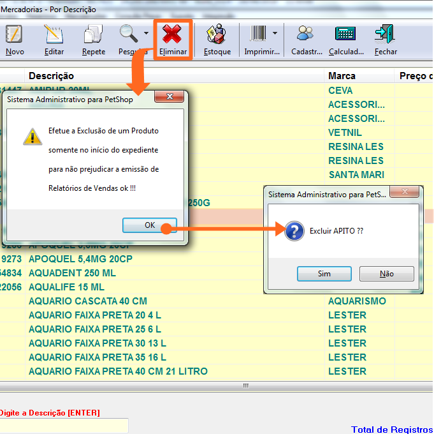Confirm deletion with the Sim button
The image size is (434, 434).
coord(324,274)
